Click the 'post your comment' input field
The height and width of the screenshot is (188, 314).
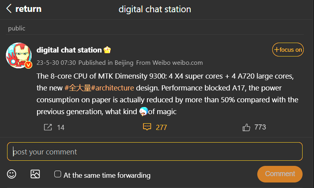coord(154,152)
